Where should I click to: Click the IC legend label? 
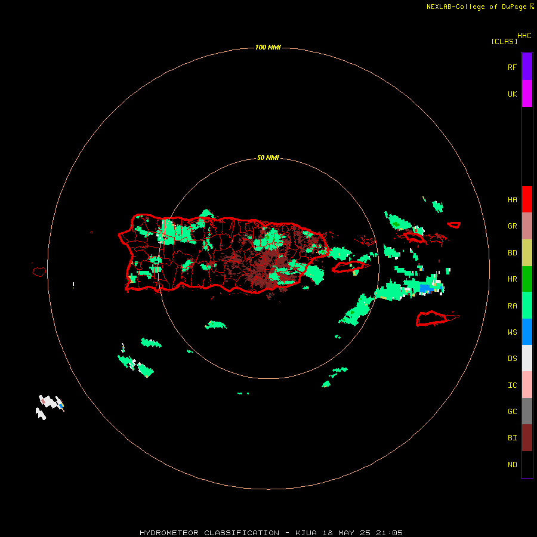pos(512,385)
